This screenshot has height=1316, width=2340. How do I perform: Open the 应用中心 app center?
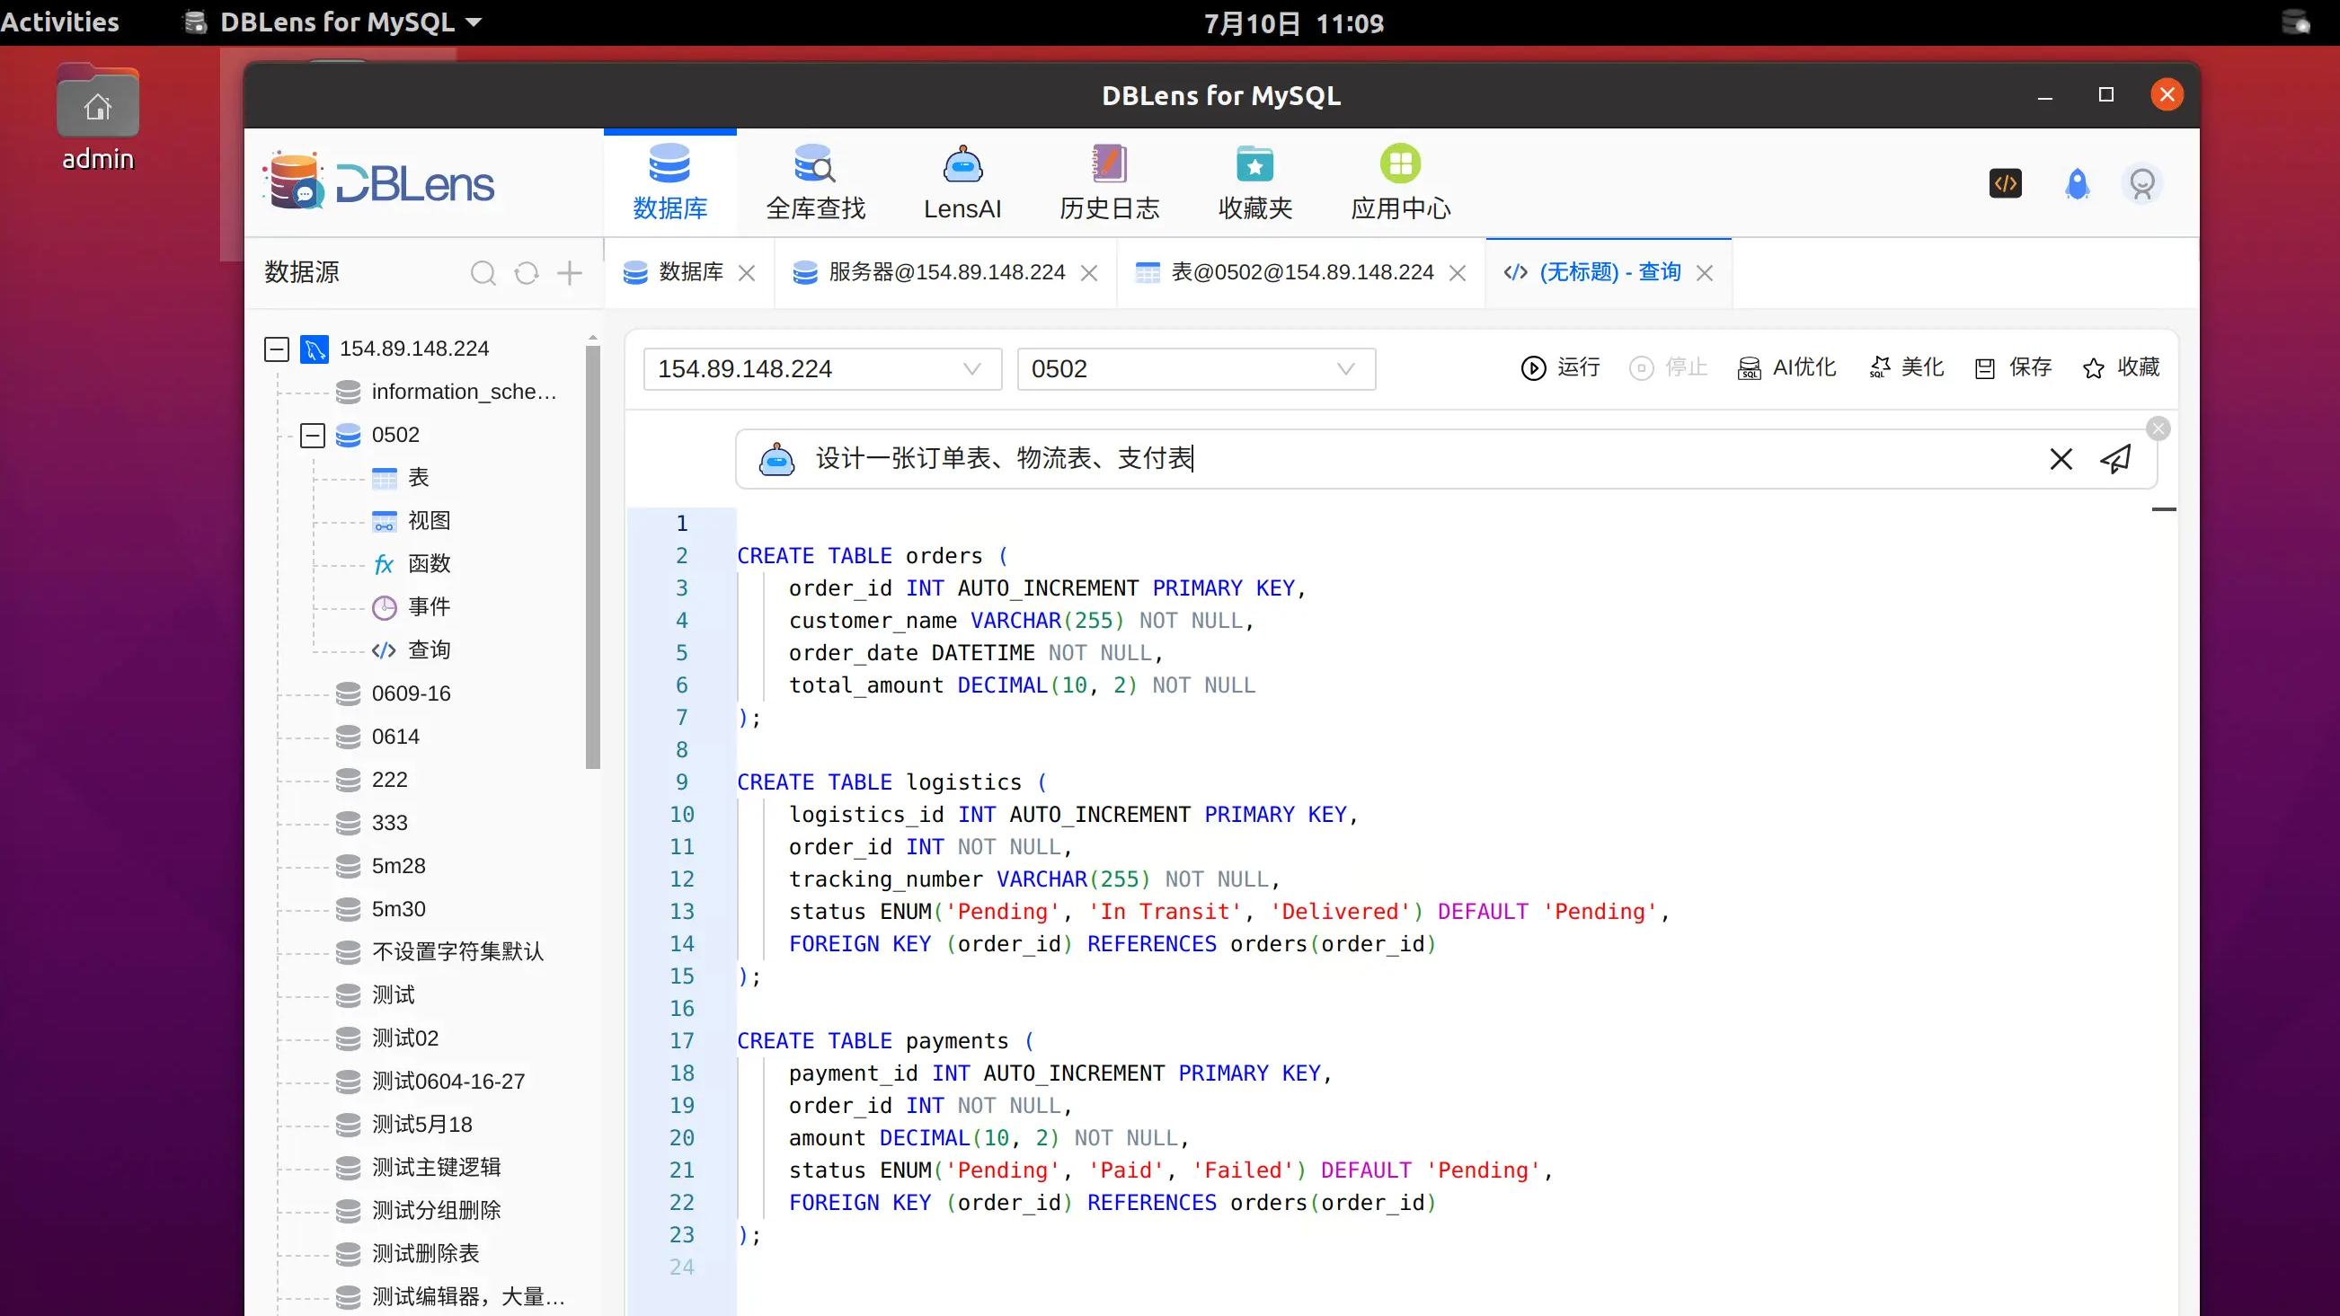click(x=1400, y=180)
